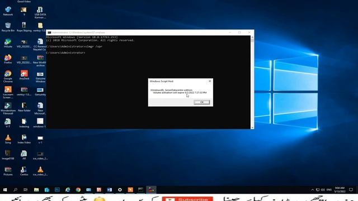Open Task View on the taskbar
Image resolution: width=358 pixels, height=201 pixels.
pos(26,190)
